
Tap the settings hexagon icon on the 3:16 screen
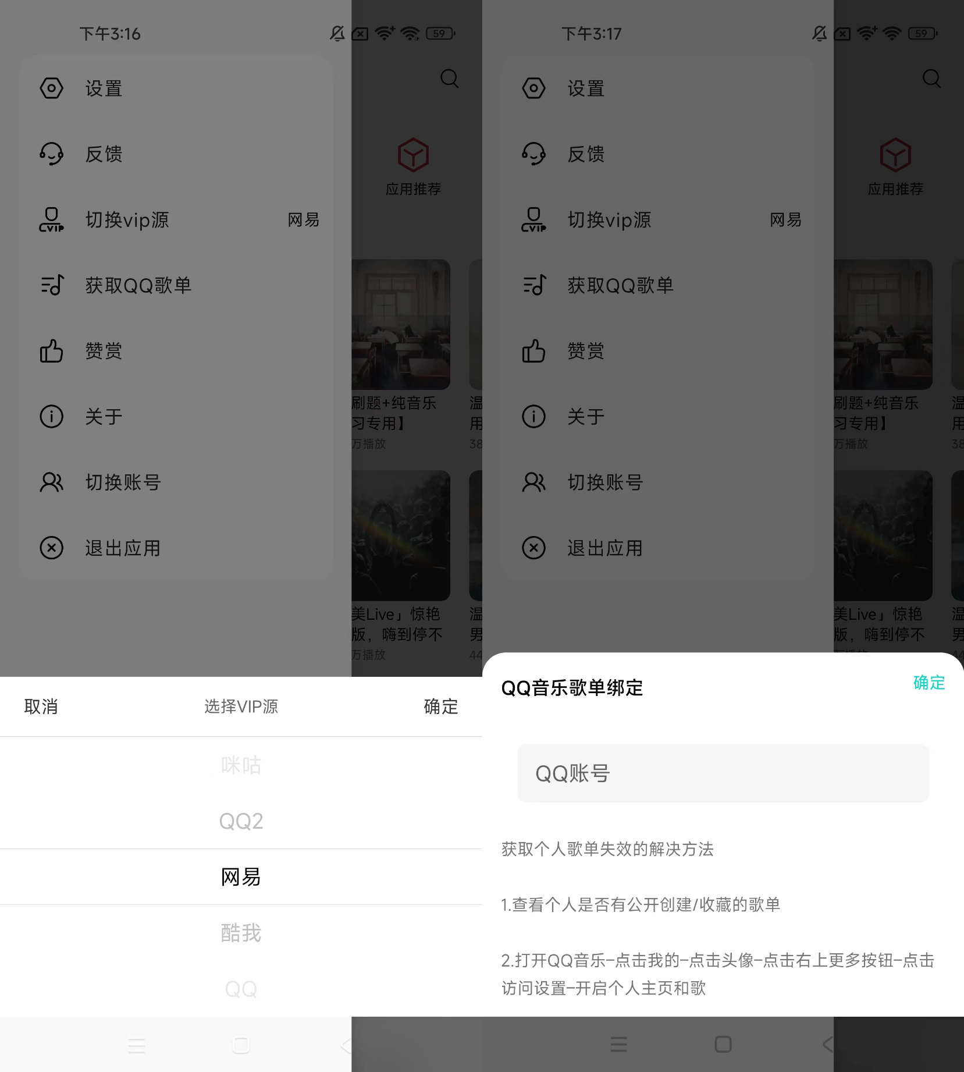pyautogui.click(x=51, y=88)
